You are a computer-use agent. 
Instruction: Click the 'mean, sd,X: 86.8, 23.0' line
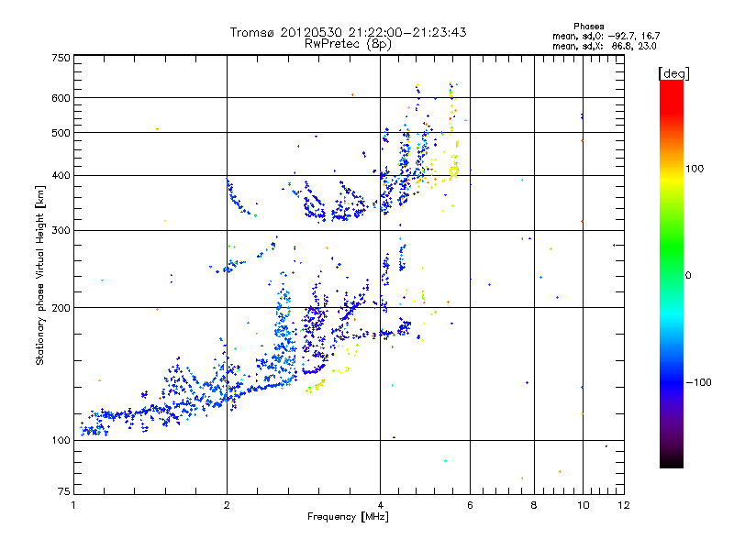[605, 46]
